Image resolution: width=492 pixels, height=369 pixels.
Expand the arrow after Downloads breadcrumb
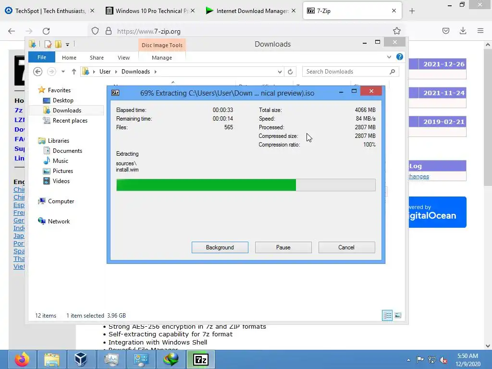[155, 72]
